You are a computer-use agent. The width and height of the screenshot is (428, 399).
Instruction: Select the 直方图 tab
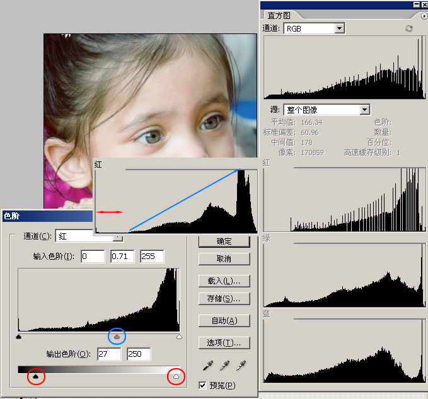click(279, 16)
